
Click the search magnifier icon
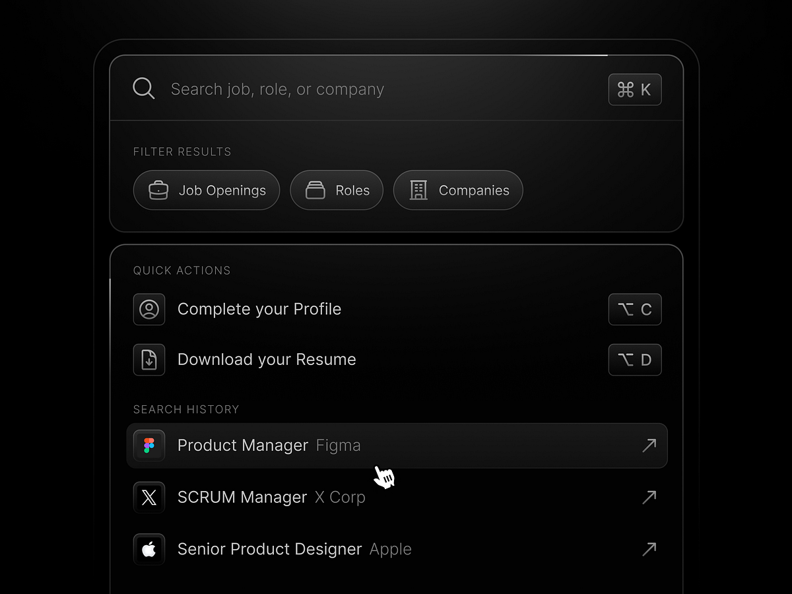tap(143, 88)
